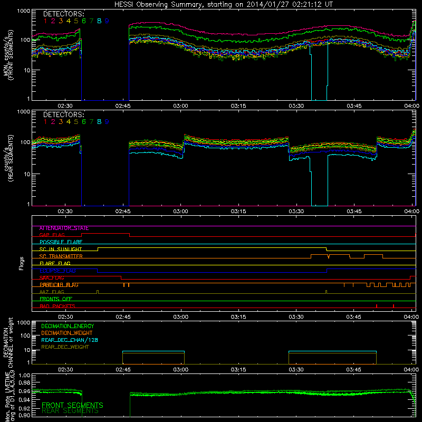
Task: Select detector 1 legend number in rear segments panel
Action: point(45,122)
